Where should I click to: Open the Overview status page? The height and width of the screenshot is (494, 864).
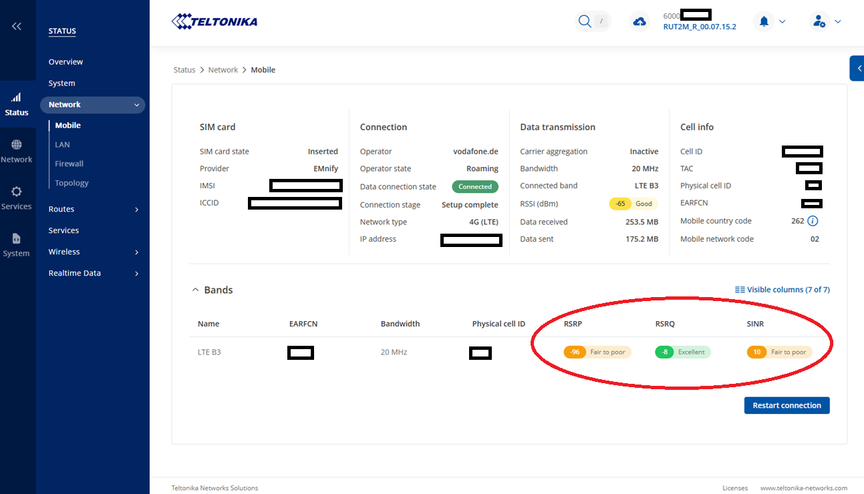pos(65,62)
